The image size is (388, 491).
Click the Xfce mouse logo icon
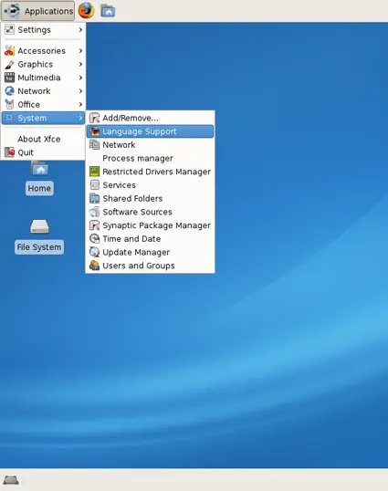(x=13, y=11)
